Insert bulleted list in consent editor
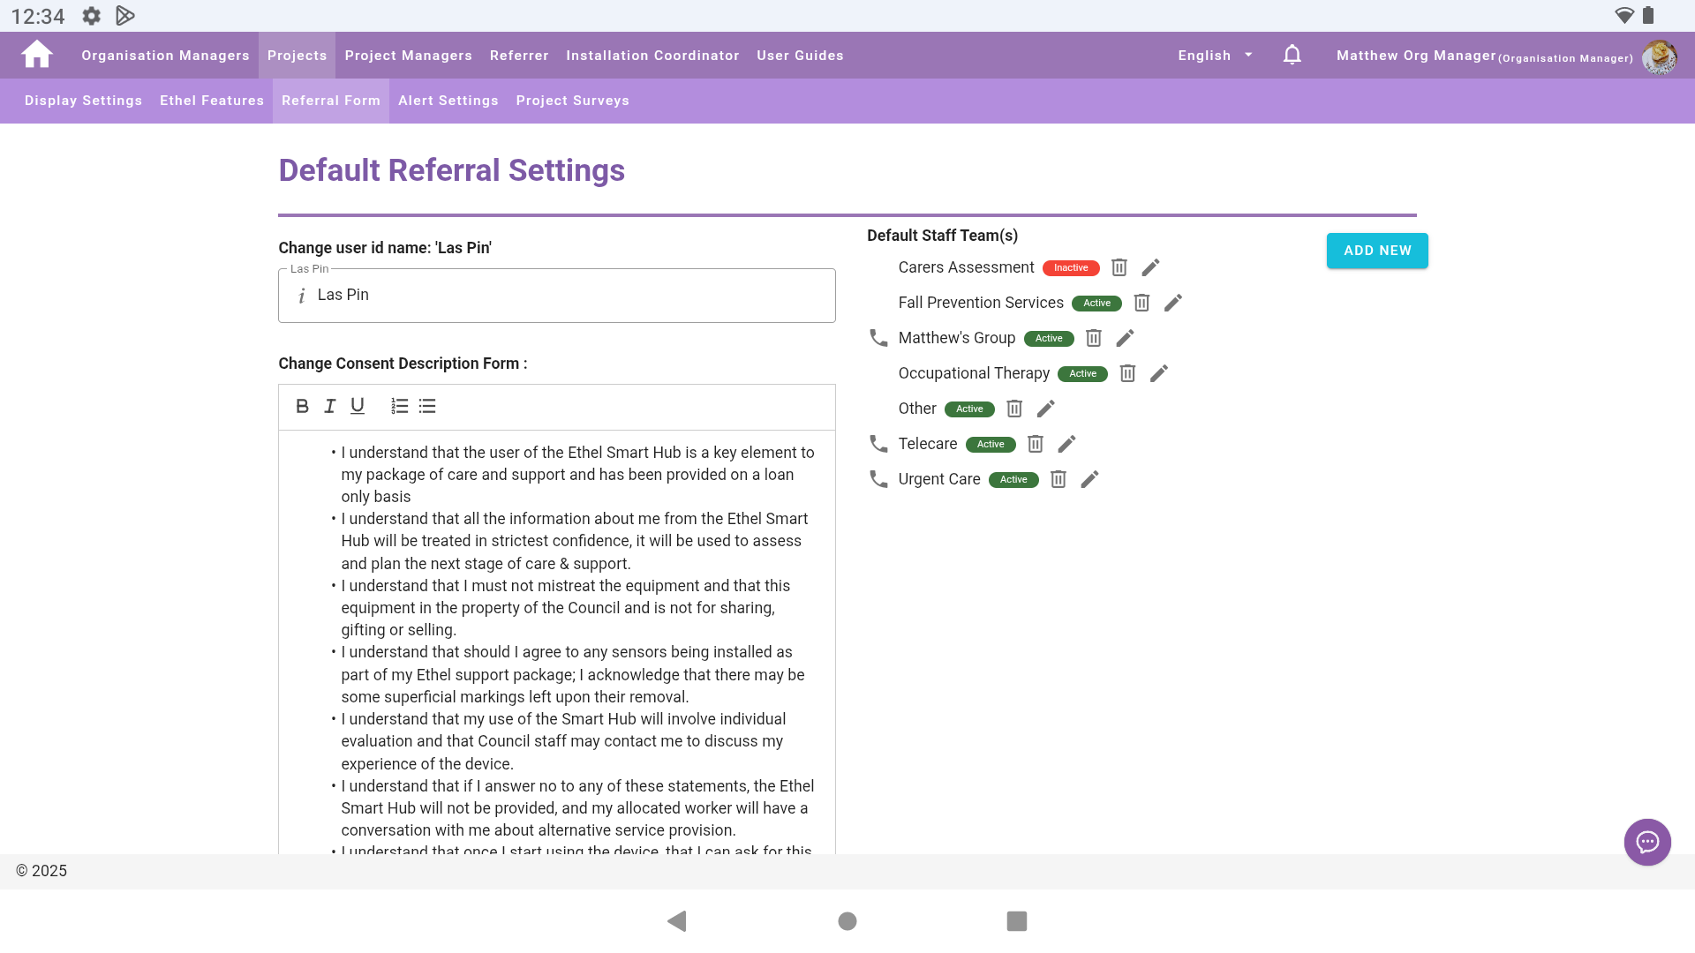1695x953 pixels. point(427,406)
